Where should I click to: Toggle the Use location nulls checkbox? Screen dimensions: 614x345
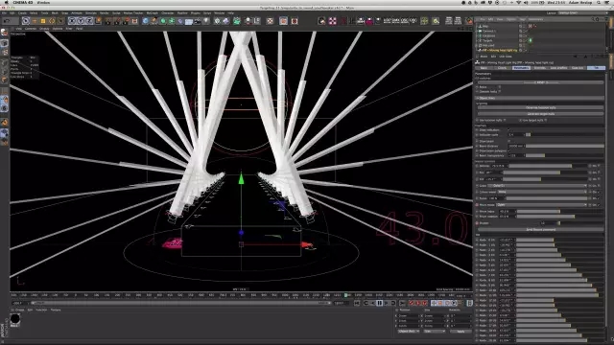[x=505, y=120]
